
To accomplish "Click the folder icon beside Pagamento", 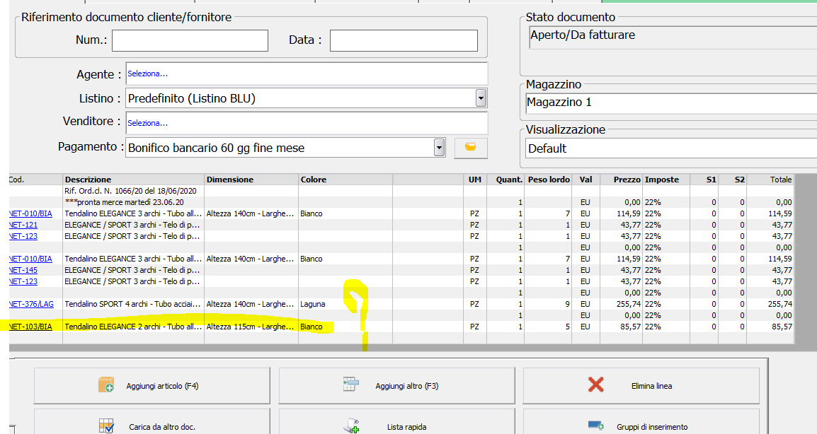I will pos(471,148).
